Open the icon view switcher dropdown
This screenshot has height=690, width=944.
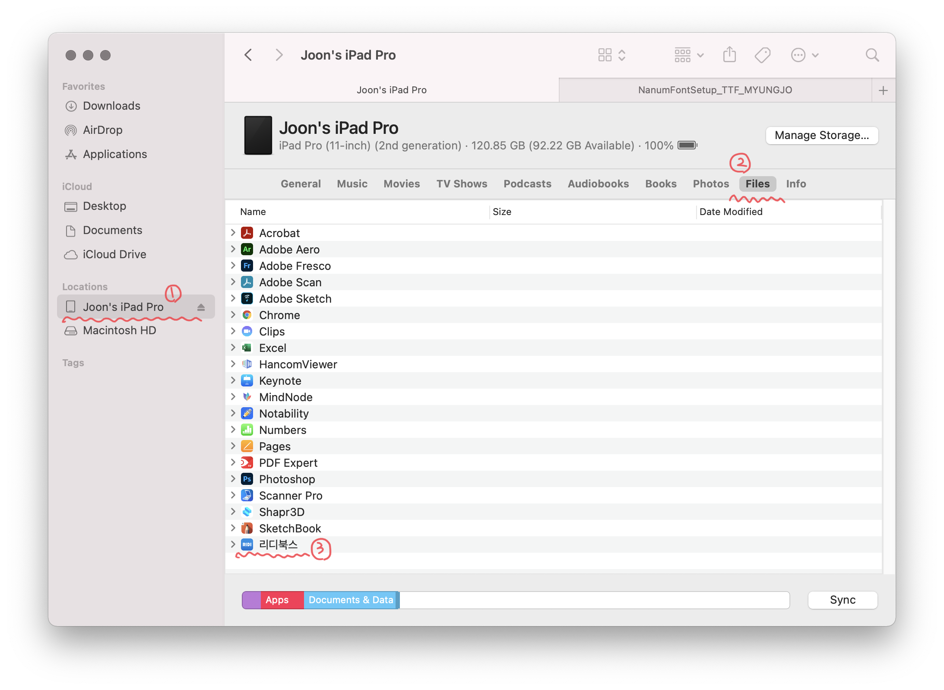(611, 55)
